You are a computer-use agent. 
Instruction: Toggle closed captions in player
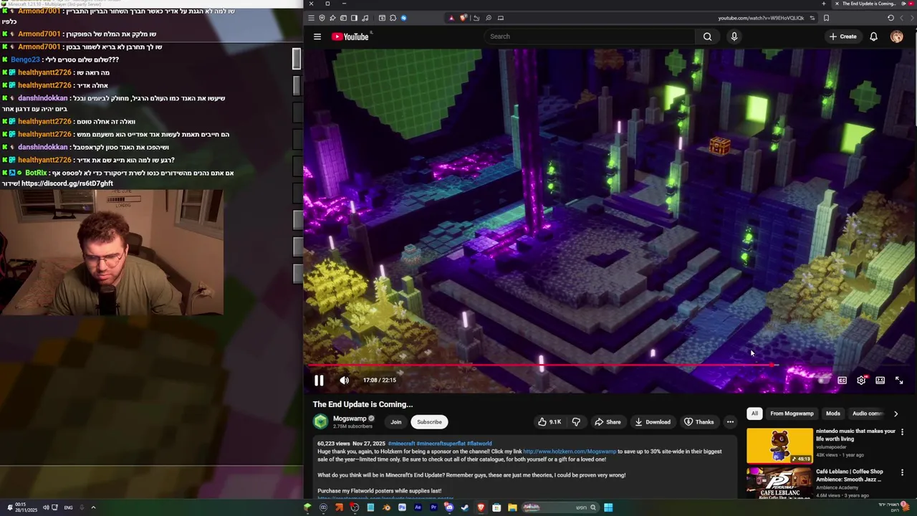(x=842, y=381)
